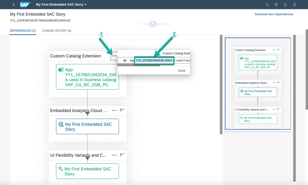The image size is (308, 185).
Task: Click the Embedded Analytics Cloud group title in the main graph
Action: [79, 111]
